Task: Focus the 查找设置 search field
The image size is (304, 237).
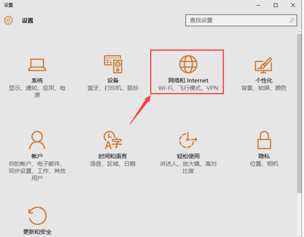Action: [x=241, y=20]
